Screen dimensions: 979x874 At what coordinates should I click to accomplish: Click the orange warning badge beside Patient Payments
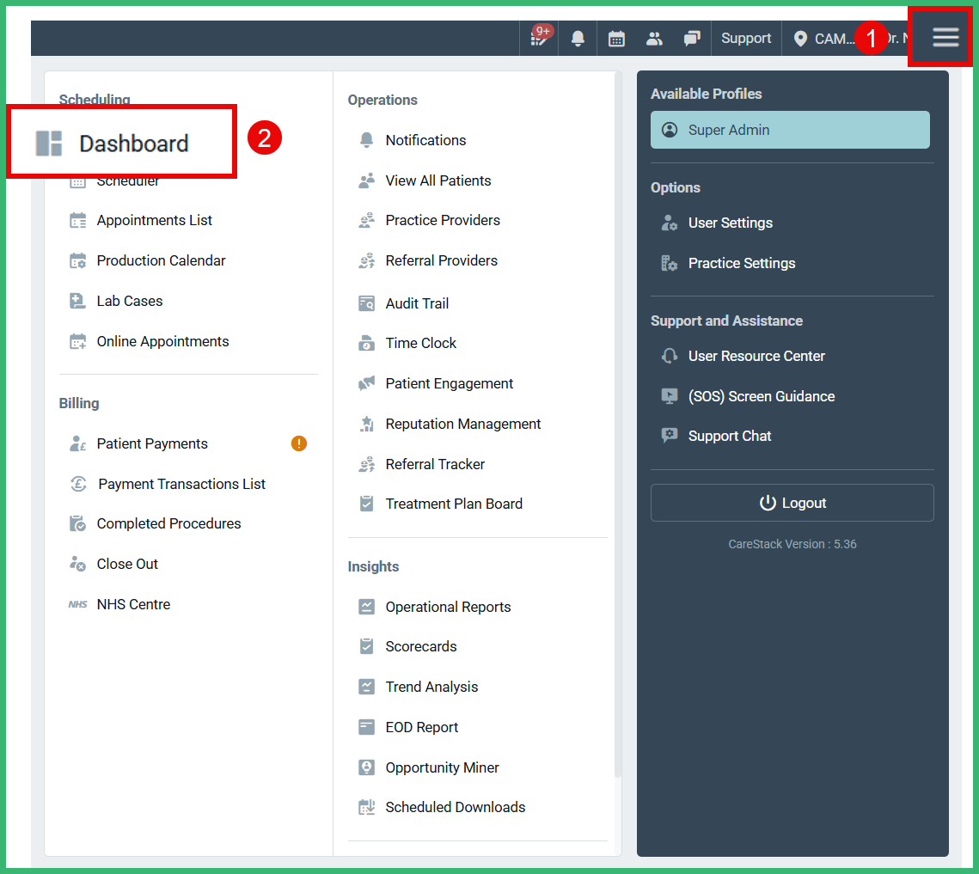coord(298,443)
